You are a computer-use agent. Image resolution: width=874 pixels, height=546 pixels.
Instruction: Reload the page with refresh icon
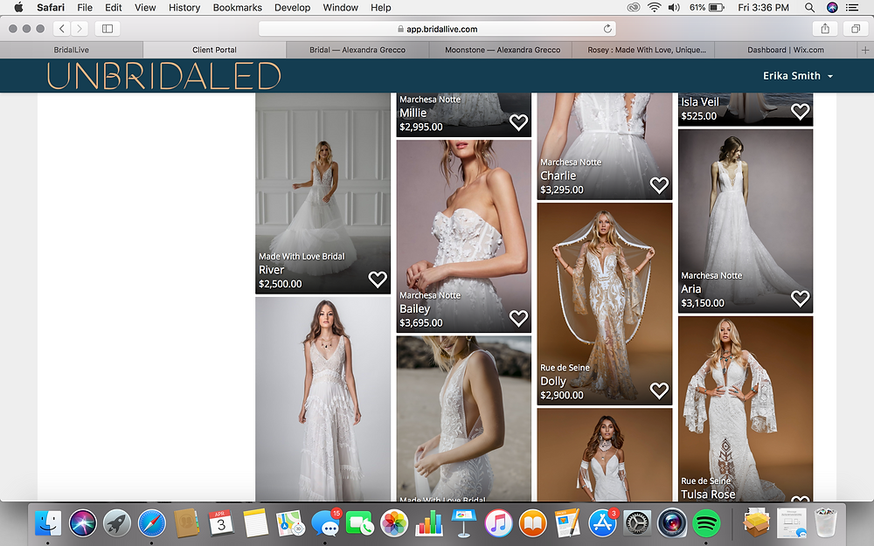(607, 29)
